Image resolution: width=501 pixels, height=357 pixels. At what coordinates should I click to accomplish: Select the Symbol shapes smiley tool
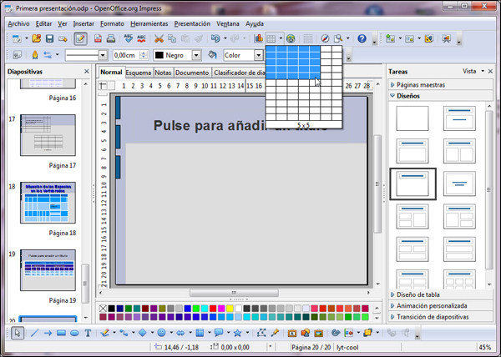pos(162,333)
